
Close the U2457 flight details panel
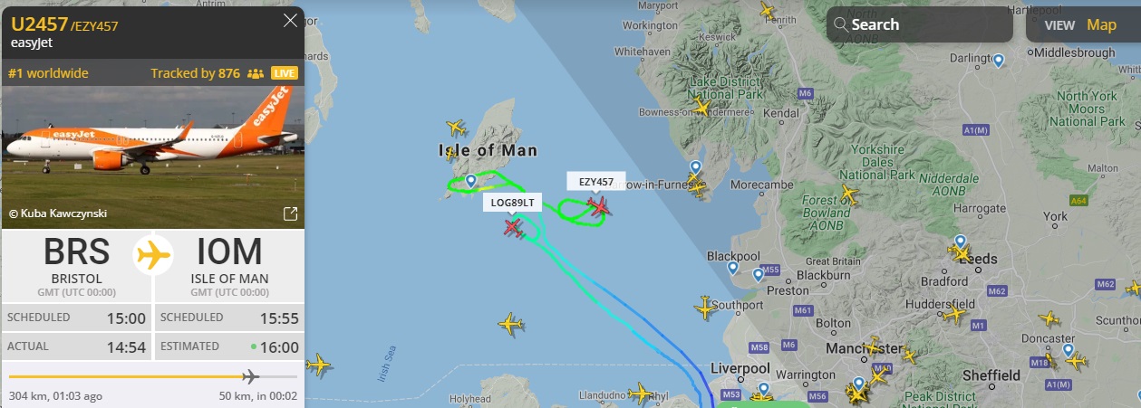coord(290,21)
